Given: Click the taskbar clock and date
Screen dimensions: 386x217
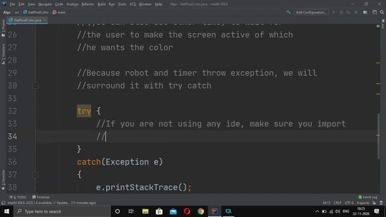Looking at the screenshot, I should pos(361,212).
